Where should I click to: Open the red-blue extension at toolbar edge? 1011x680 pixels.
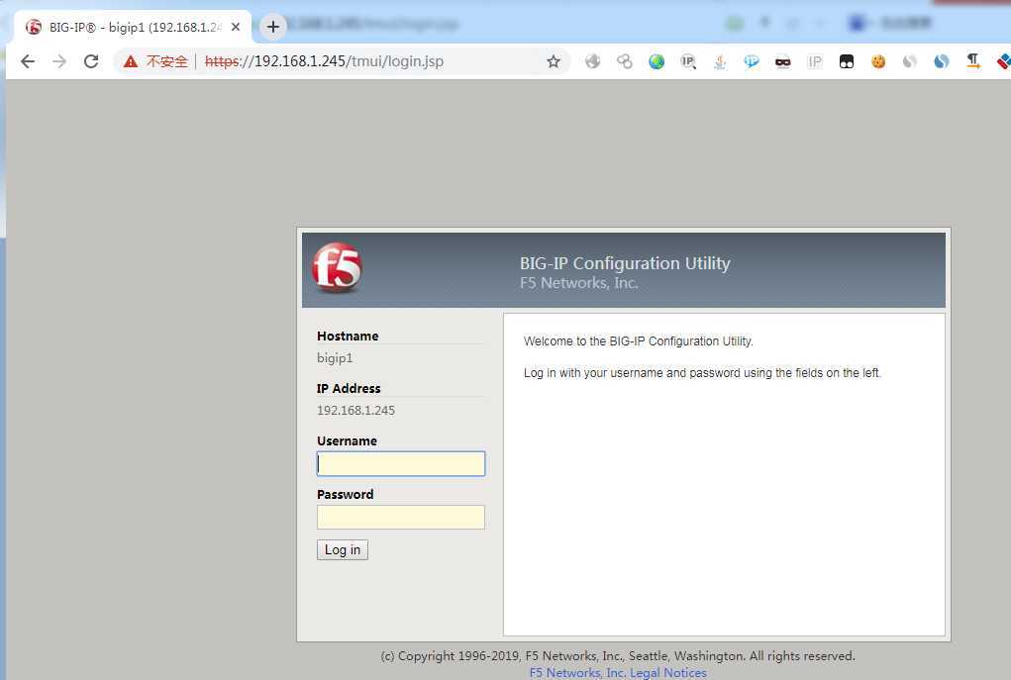(x=1004, y=61)
